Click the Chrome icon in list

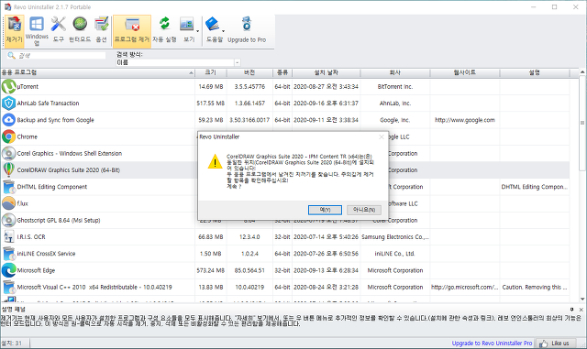(x=8, y=136)
